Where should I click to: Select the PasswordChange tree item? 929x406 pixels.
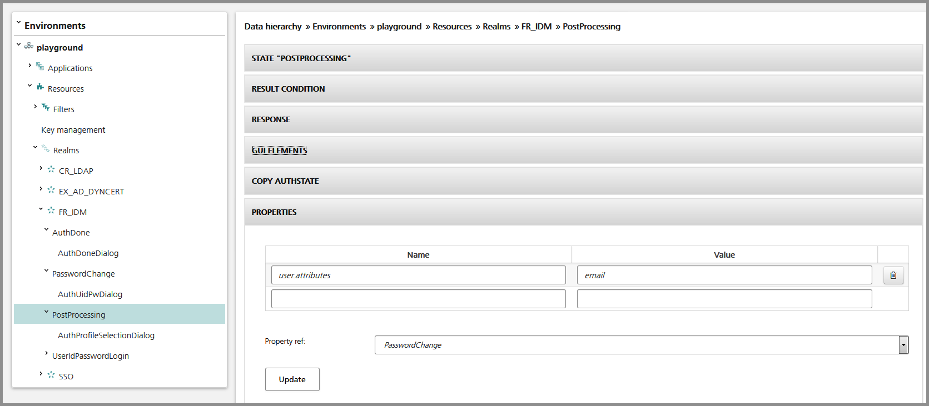[83, 274]
